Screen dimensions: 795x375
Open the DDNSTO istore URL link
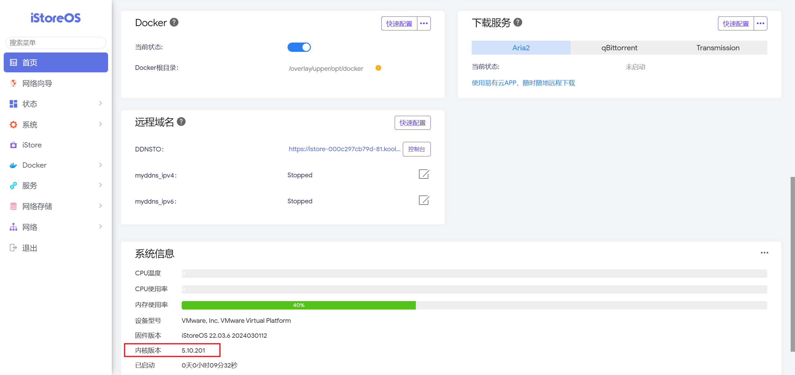(x=344, y=149)
